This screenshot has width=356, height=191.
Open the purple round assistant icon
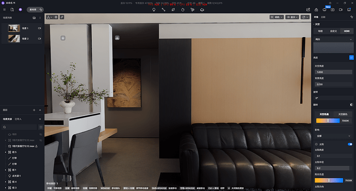coord(21,9)
